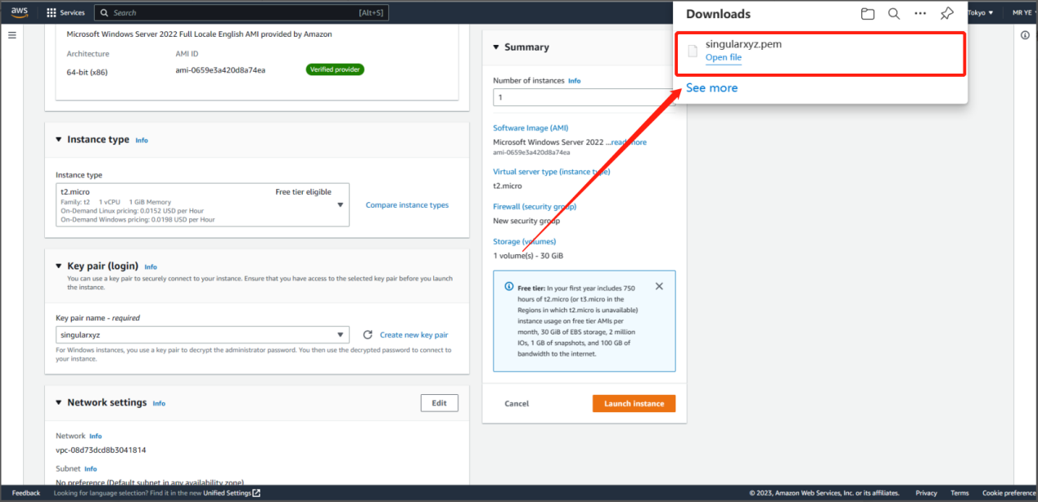This screenshot has width=1038, height=502.
Task: Open the left navigation hamburger menu
Action: click(x=12, y=35)
